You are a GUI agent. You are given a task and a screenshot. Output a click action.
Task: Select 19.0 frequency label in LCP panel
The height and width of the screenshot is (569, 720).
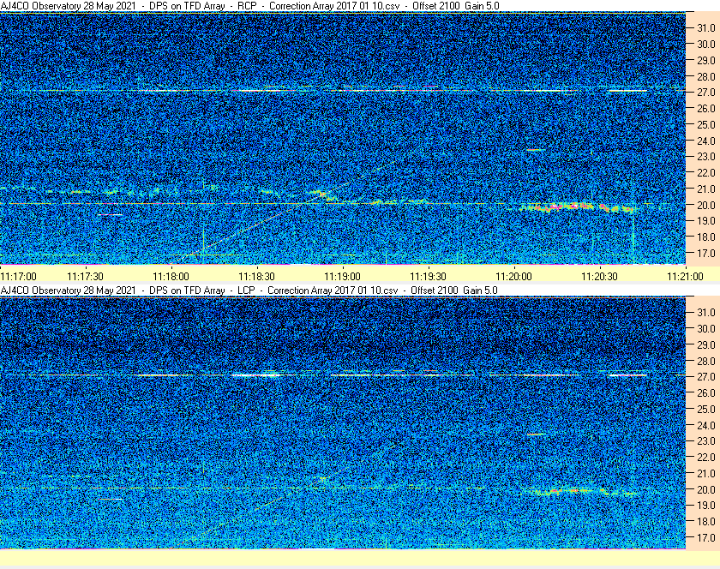point(706,506)
